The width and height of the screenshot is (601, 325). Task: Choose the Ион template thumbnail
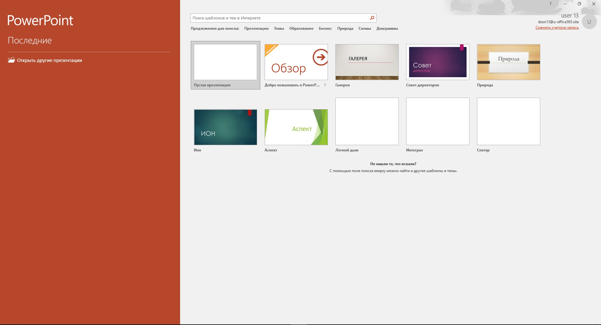coord(225,127)
